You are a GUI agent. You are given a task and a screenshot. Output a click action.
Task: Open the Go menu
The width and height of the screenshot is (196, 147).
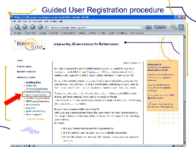point(30,22)
